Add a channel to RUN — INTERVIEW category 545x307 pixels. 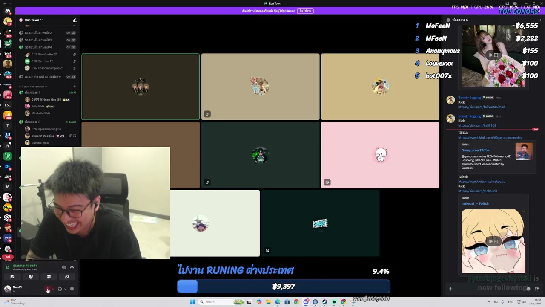(75, 87)
